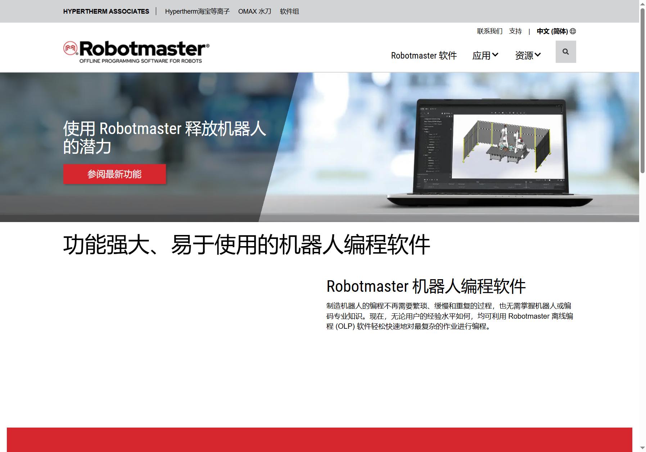646x452 pixels.
Task: Click the 支持 link
Action: coord(515,31)
